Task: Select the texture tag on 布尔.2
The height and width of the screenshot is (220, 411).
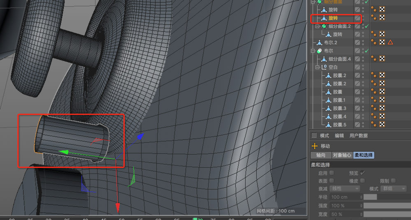Action: 382,42
